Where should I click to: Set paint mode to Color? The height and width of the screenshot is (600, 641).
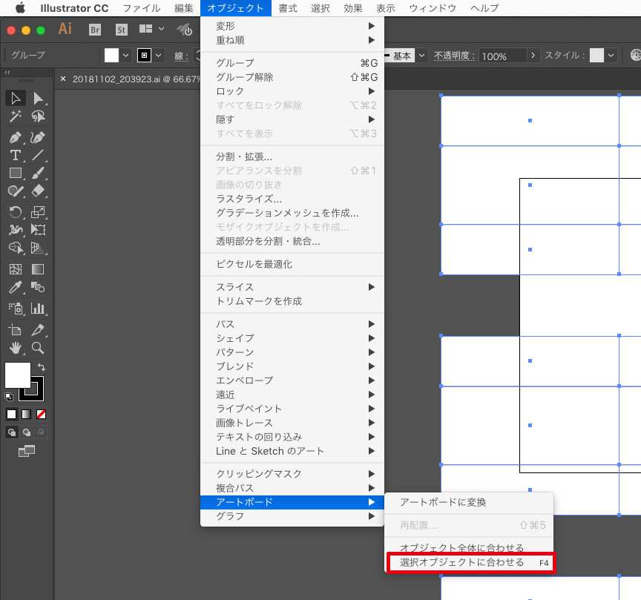[11, 415]
